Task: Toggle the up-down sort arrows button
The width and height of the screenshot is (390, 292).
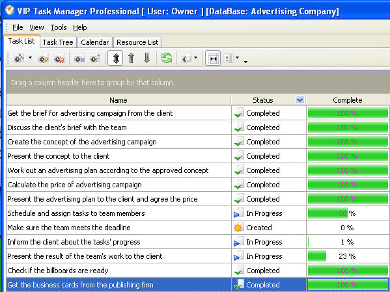Action: (115, 58)
